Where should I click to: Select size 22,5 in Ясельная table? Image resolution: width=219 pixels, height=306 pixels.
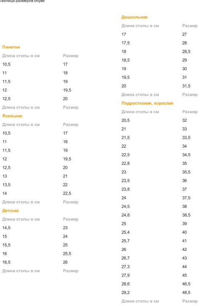click(67, 194)
